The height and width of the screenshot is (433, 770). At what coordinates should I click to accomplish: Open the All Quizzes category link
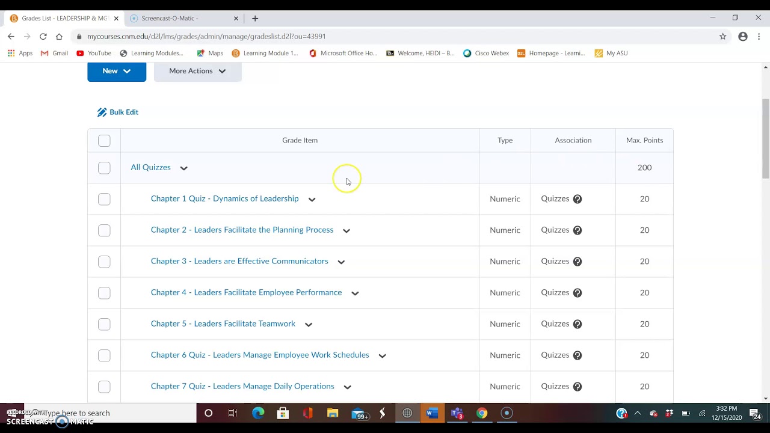(150, 167)
